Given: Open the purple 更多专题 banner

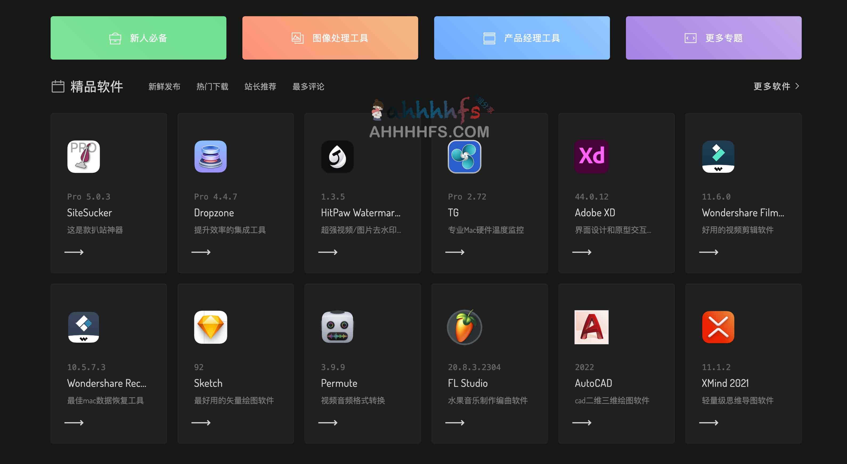Looking at the screenshot, I should (714, 38).
